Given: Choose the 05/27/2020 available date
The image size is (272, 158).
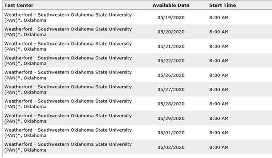Looking at the screenshot, I should tap(171, 90).
